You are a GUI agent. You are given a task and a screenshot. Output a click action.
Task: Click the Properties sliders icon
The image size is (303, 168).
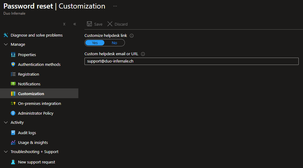(13, 55)
